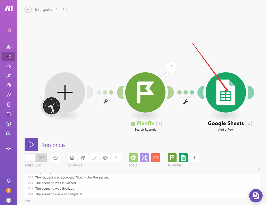Click the Add a Row label
The width and height of the screenshot is (267, 205).
click(226, 130)
